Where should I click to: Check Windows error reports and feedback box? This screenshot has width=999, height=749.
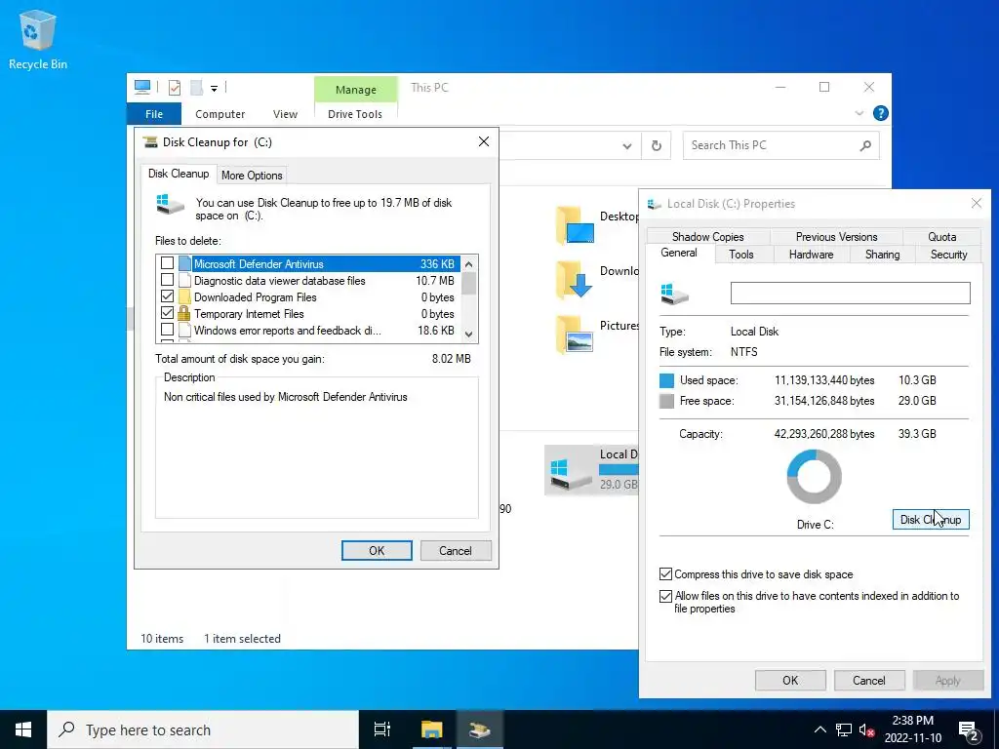click(x=167, y=330)
